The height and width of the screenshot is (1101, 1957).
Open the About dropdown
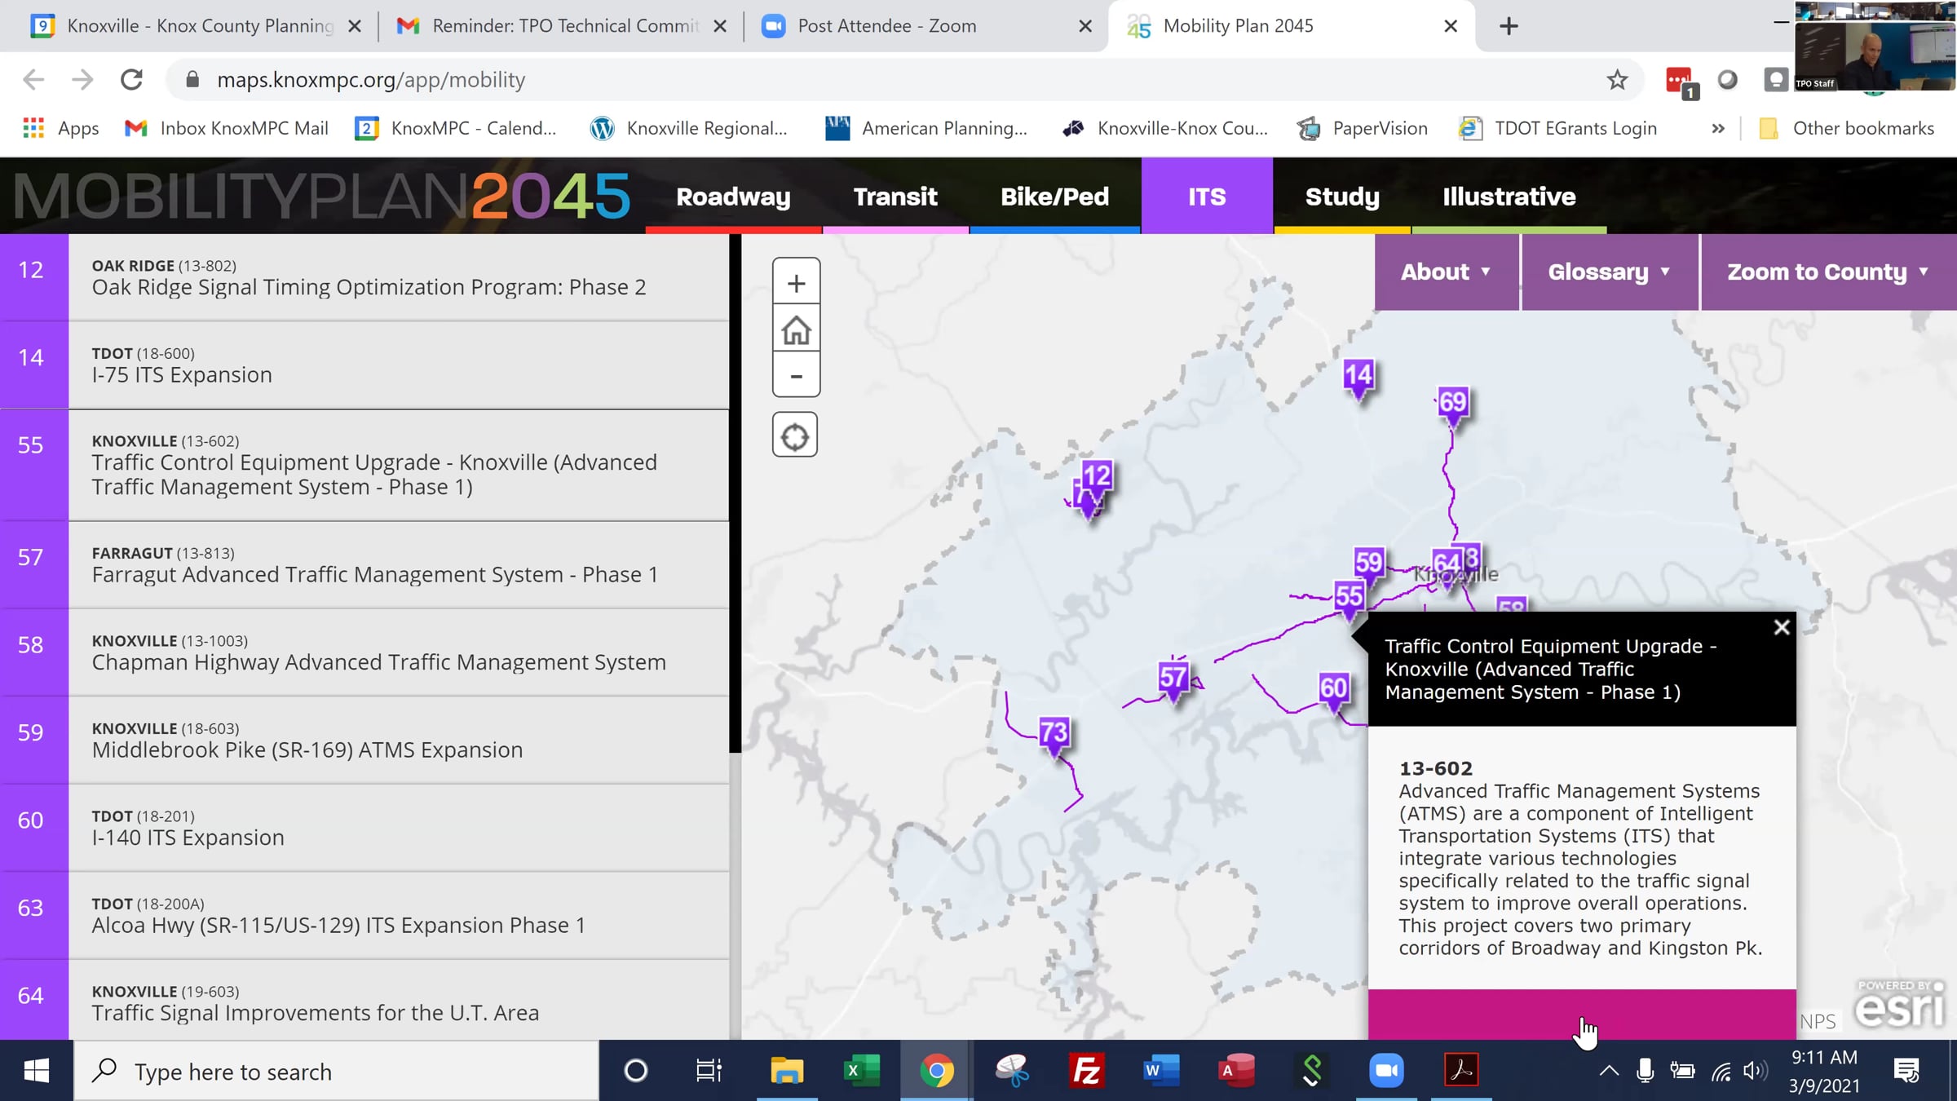click(1447, 272)
